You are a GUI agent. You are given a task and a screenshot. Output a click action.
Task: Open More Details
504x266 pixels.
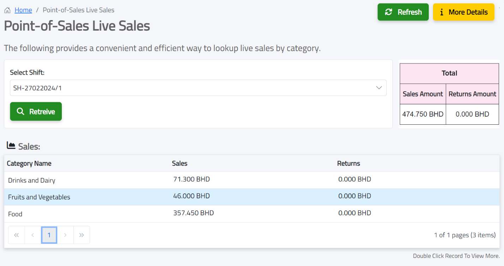[x=463, y=12]
